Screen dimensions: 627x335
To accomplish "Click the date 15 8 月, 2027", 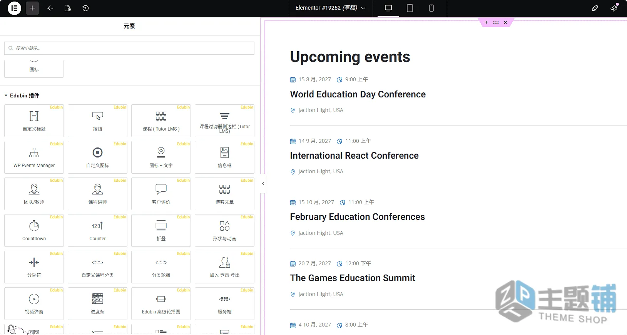I will 314,79.
